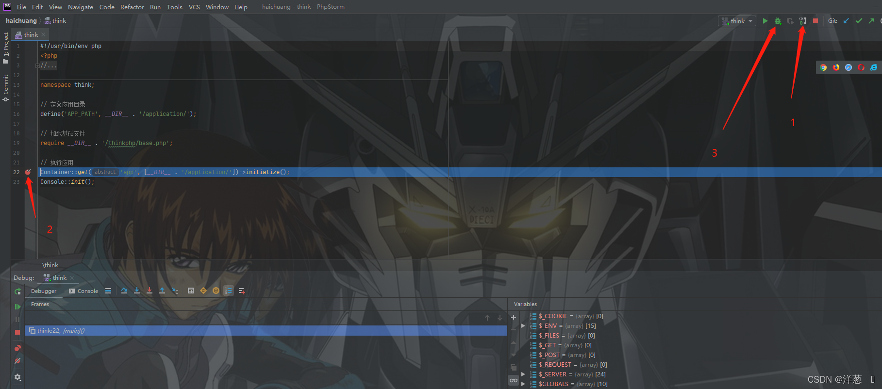882x389 pixels.
Task: Expand the $GLOBALS array variable
Action: [523, 384]
